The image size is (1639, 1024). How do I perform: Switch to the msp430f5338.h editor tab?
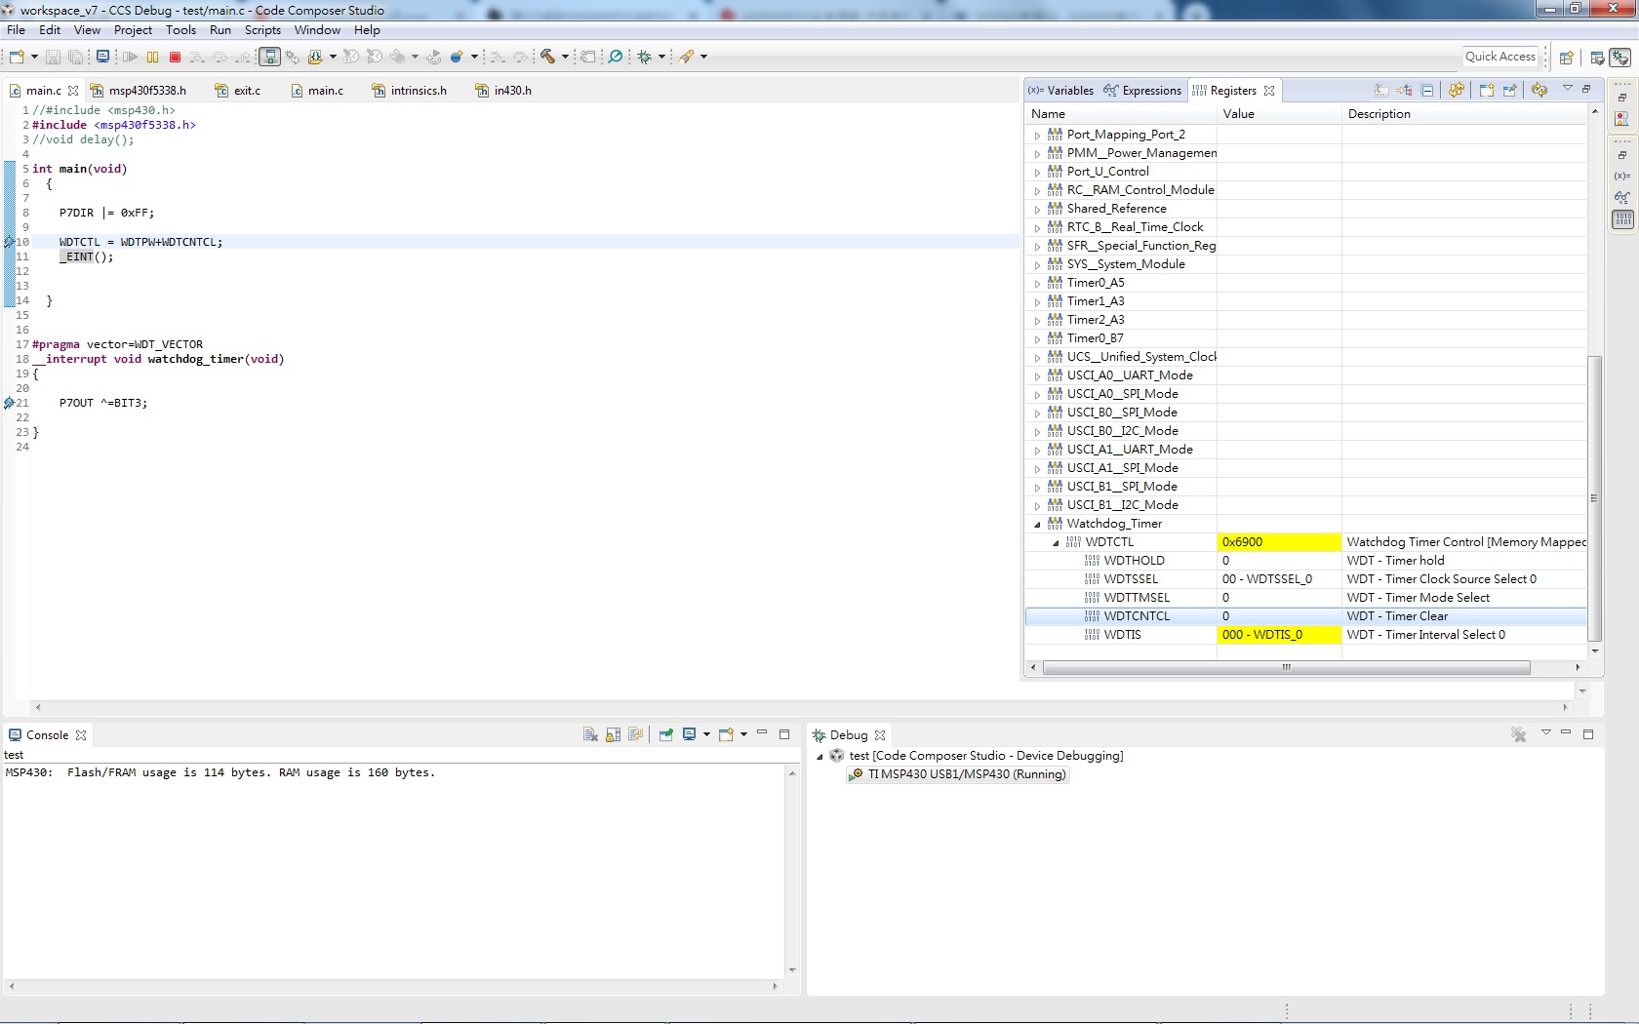click(138, 91)
